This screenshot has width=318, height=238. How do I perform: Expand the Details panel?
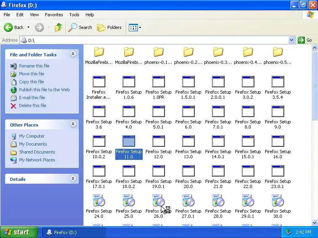click(x=73, y=178)
